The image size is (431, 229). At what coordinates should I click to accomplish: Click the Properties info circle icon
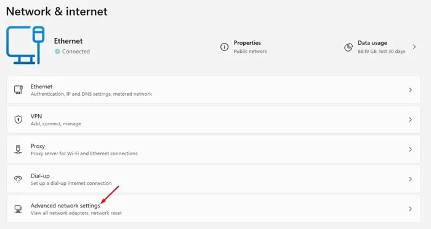click(x=224, y=47)
